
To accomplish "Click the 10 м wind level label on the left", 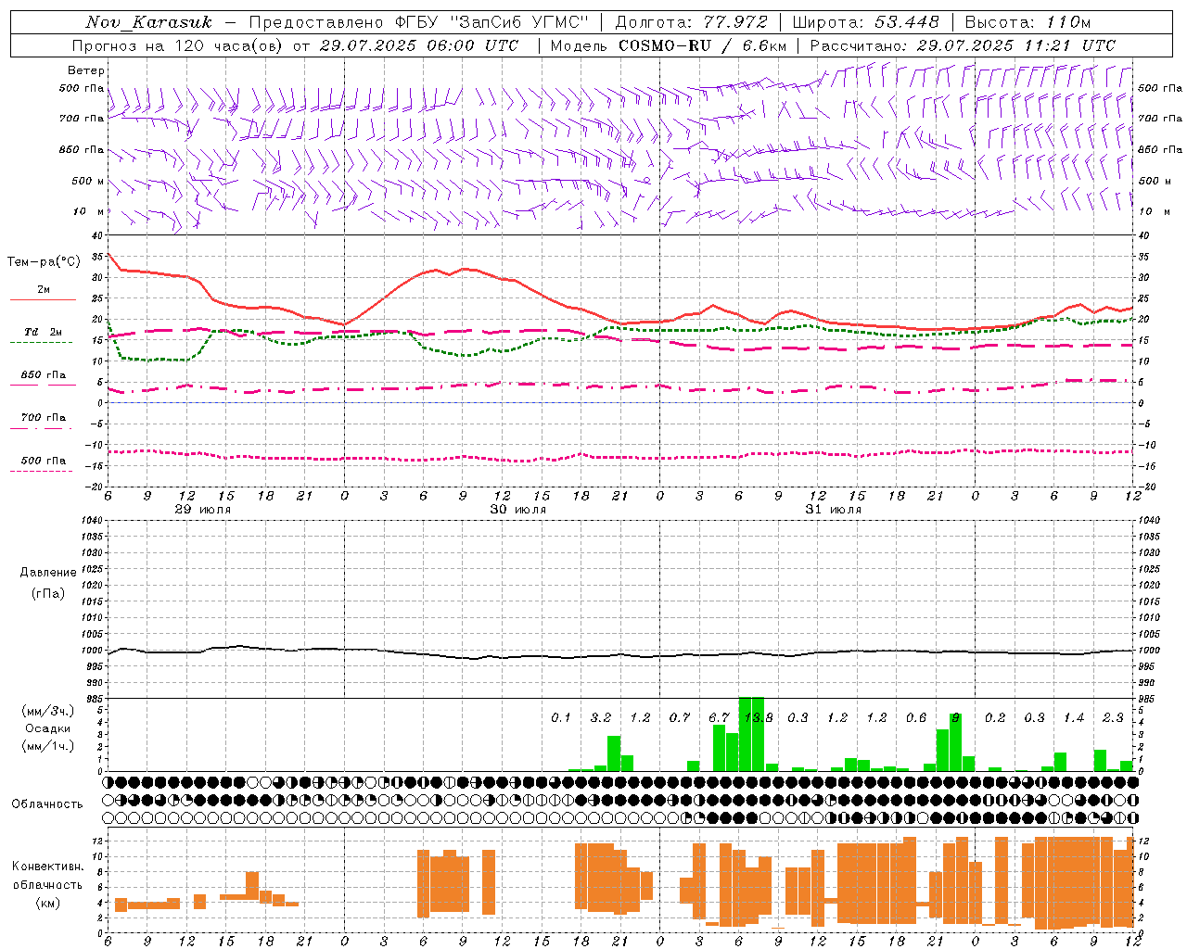I will pyautogui.click(x=89, y=211).
